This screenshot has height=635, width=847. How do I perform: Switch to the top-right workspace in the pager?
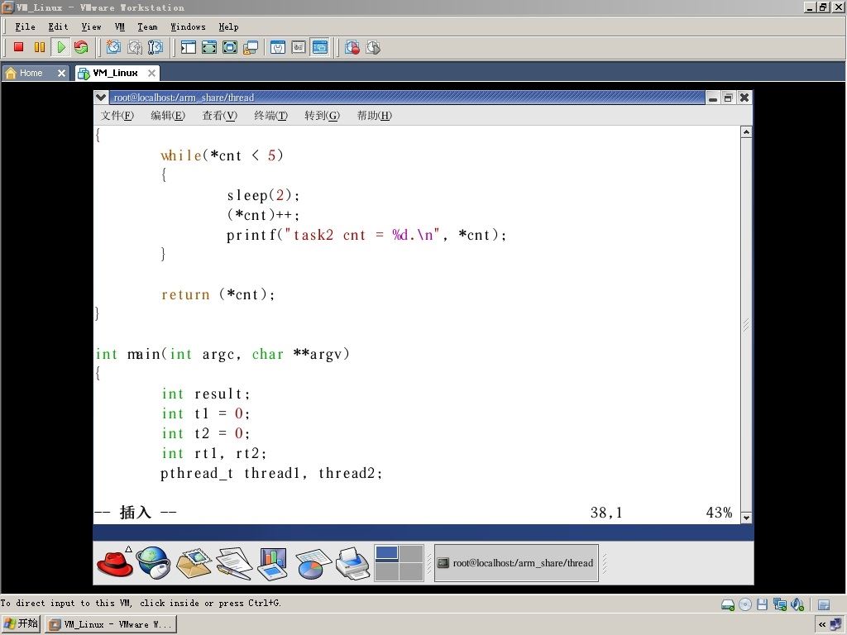click(411, 553)
